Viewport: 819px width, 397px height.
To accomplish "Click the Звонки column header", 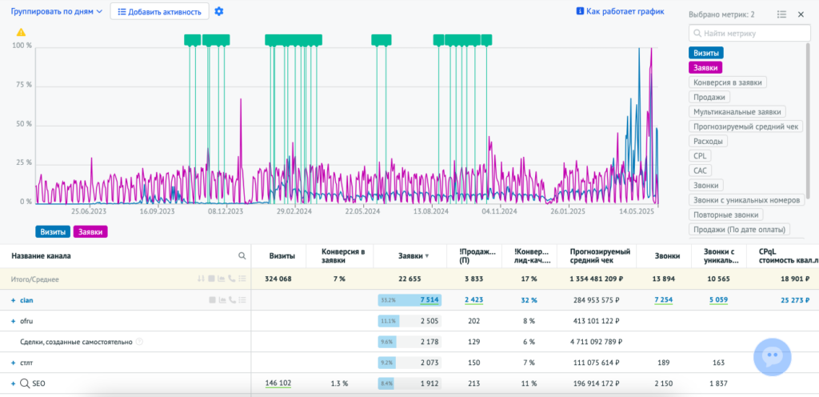I will [667, 256].
